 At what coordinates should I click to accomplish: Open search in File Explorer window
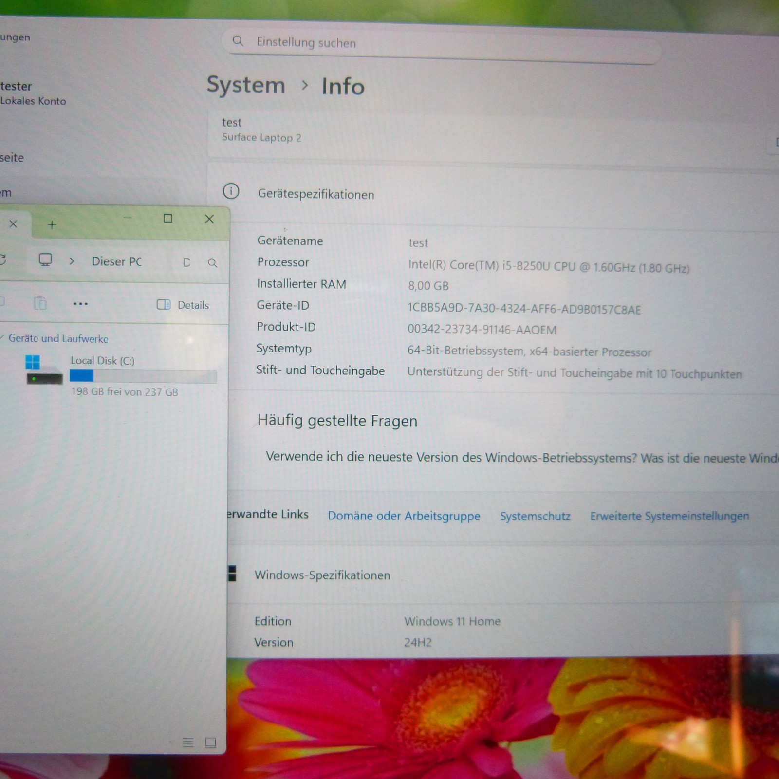212,263
